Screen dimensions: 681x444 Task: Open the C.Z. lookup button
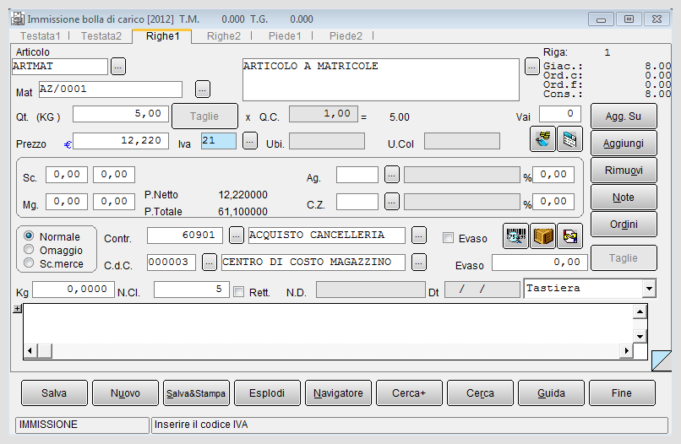392,202
